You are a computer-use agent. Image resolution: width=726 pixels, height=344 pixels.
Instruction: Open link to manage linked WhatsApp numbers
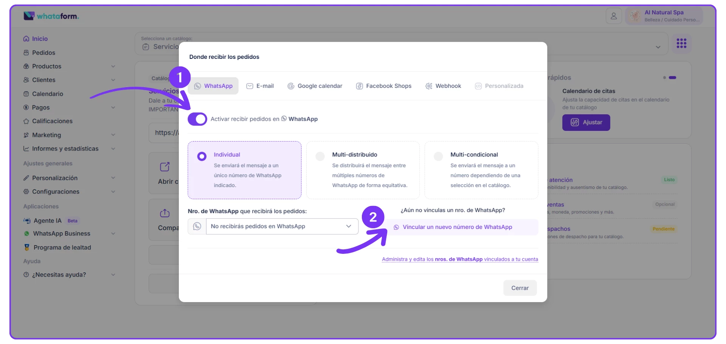pyautogui.click(x=459, y=259)
